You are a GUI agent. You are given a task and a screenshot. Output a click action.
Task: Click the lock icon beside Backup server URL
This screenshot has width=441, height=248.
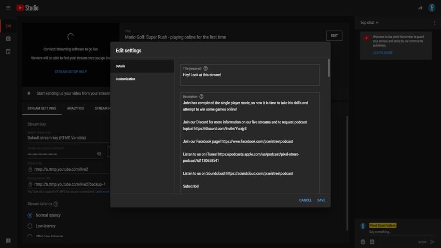(30, 184)
